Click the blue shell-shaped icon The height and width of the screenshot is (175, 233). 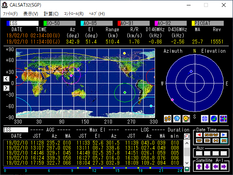click(x=177, y=119)
